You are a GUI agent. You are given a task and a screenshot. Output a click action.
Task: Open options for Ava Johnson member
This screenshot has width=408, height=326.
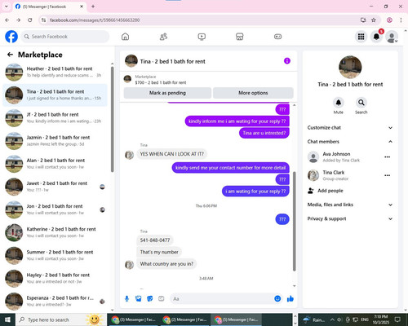388,156
